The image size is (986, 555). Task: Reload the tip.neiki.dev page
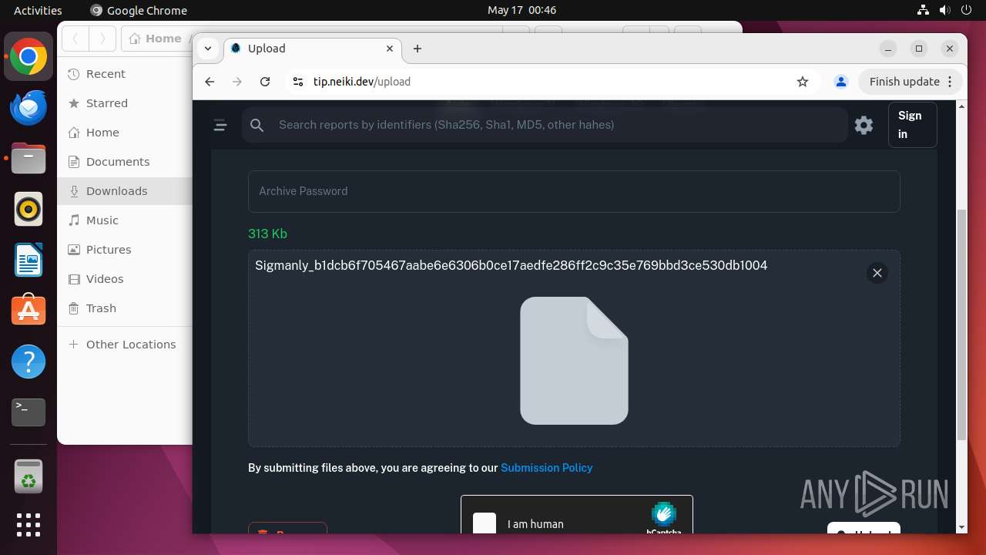click(265, 82)
